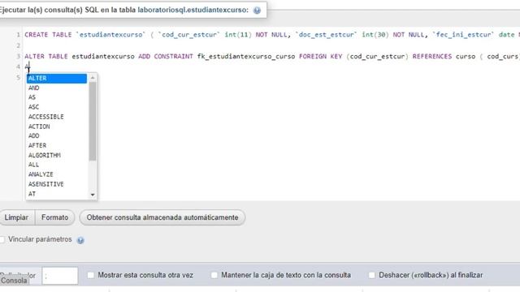
Task: Enable Deshacer rollback al finalizar checkbox
Action: (372, 275)
